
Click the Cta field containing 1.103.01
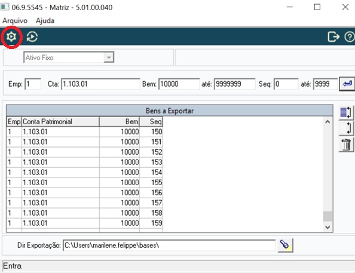pos(100,84)
